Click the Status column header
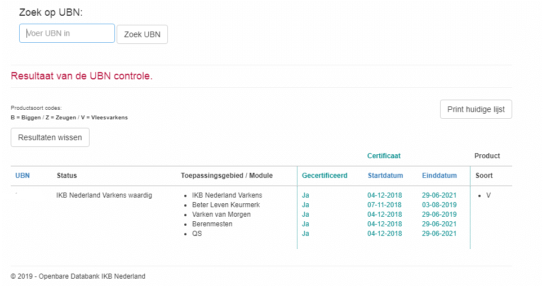 point(67,175)
